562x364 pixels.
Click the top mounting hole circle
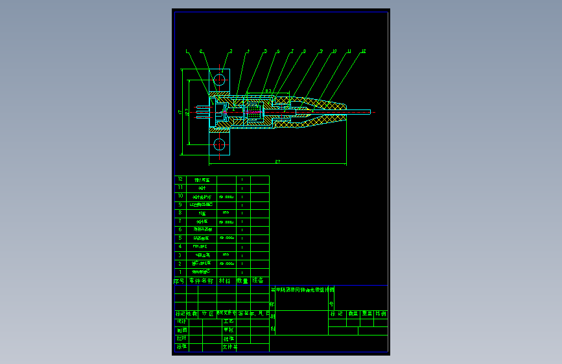(x=219, y=80)
